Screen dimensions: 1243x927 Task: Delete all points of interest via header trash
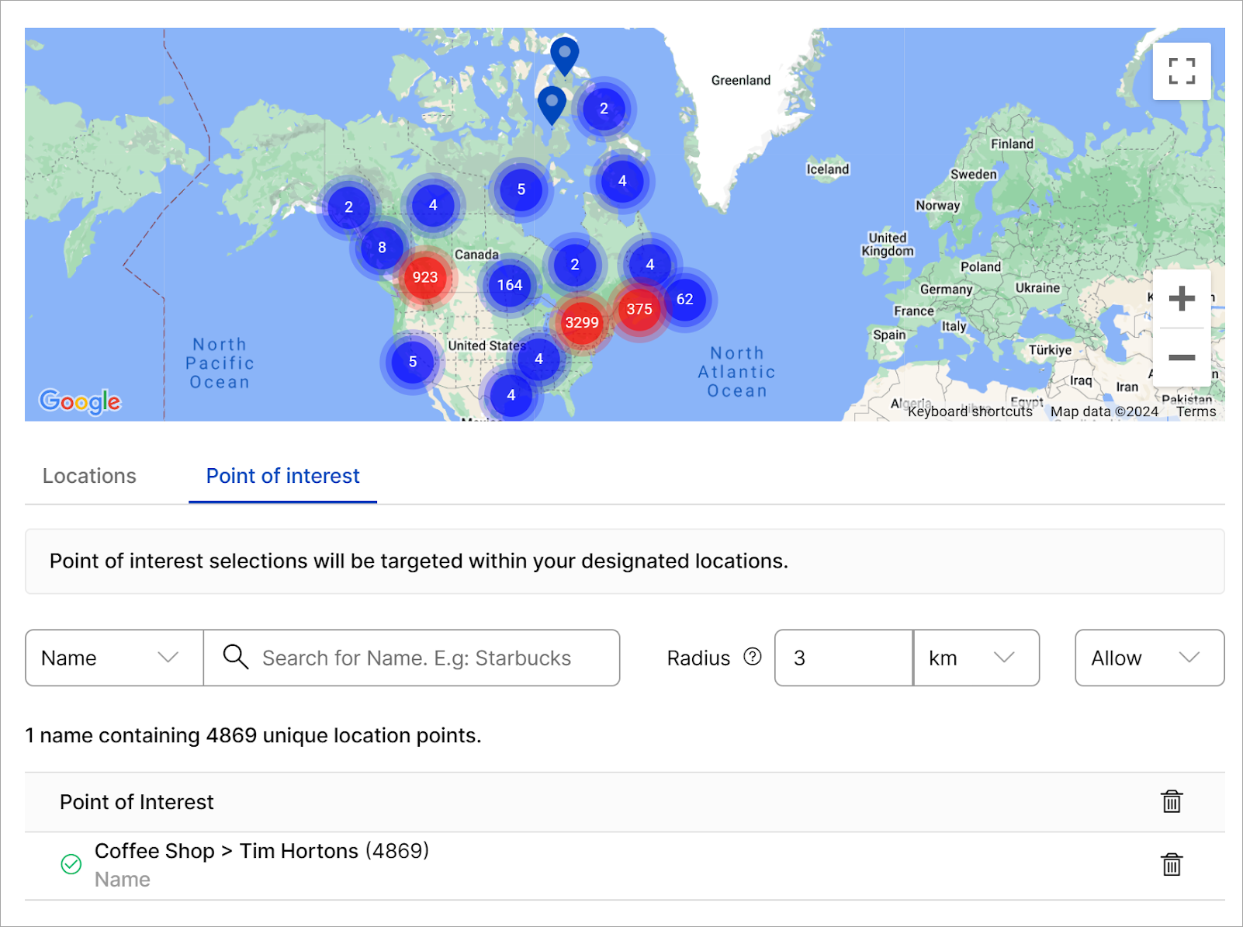pyautogui.click(x=1171, y=801)
